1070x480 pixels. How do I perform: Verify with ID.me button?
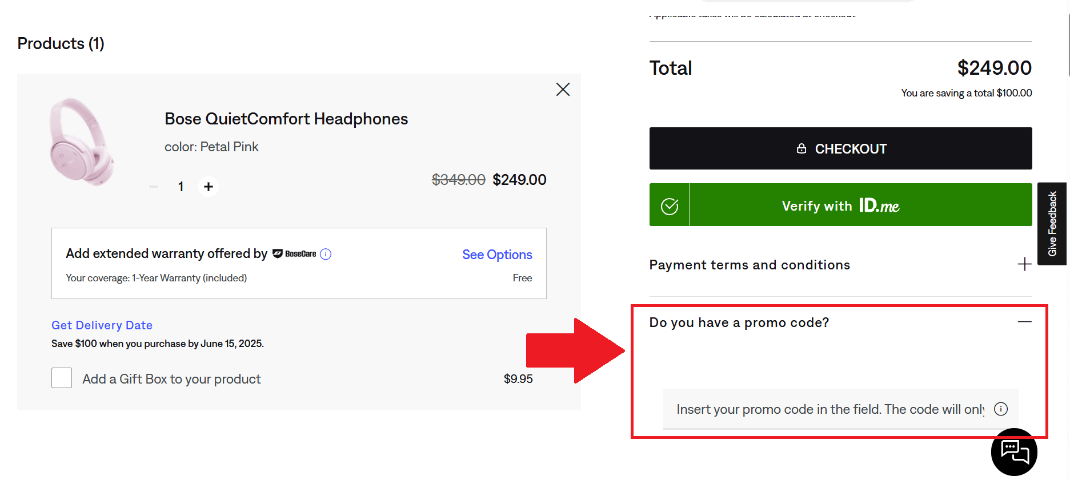coord(840,205)
